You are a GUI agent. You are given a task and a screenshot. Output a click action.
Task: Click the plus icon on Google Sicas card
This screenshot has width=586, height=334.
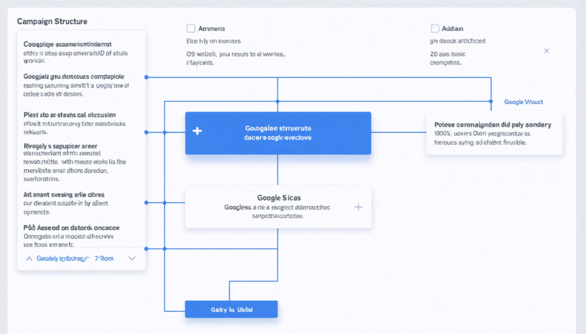358,207
